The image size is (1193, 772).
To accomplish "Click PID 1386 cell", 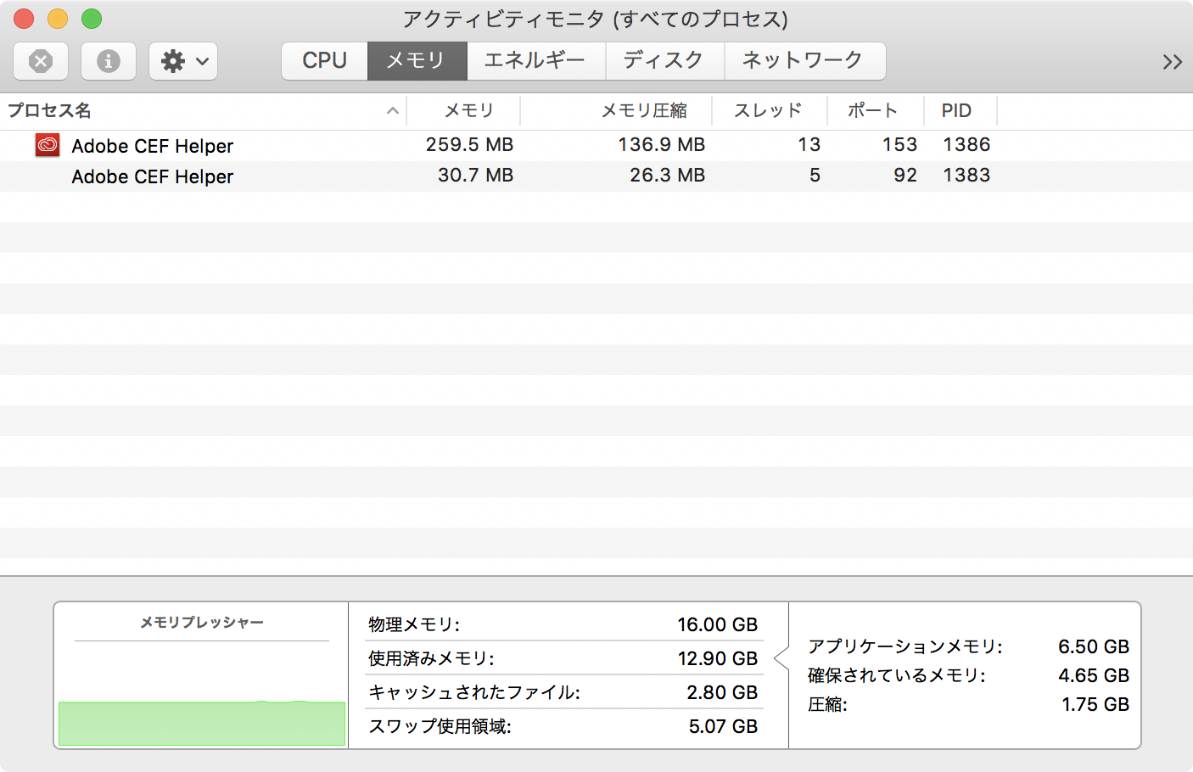I will click(966, 145).
